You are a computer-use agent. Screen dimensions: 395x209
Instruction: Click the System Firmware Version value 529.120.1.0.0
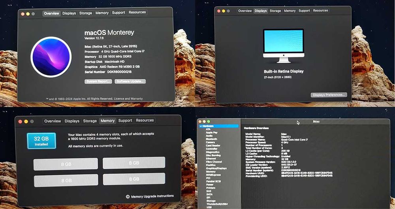coord(289,162)
